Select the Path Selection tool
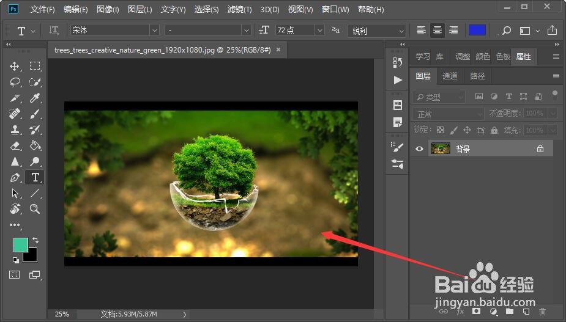566x322 pixels. 15,193
